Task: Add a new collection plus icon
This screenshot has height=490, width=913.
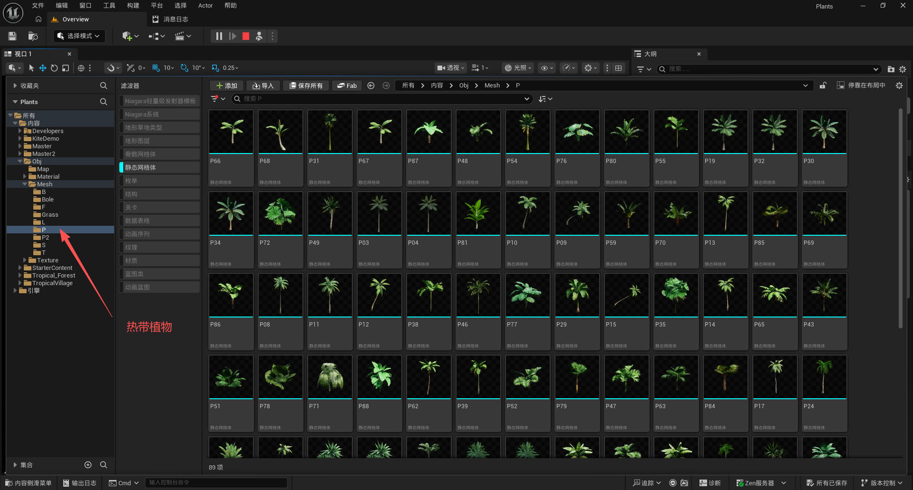Action: (88, 465)
